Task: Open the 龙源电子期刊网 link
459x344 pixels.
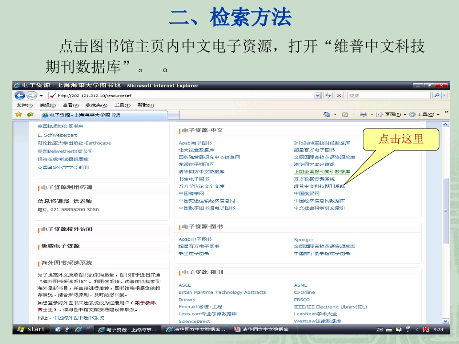Action: 197,164
